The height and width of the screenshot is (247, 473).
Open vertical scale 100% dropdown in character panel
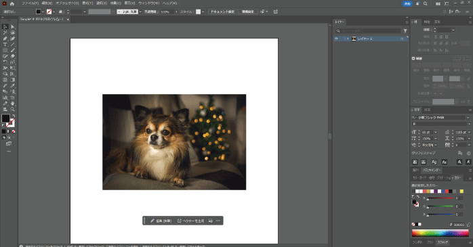[436, 139]
